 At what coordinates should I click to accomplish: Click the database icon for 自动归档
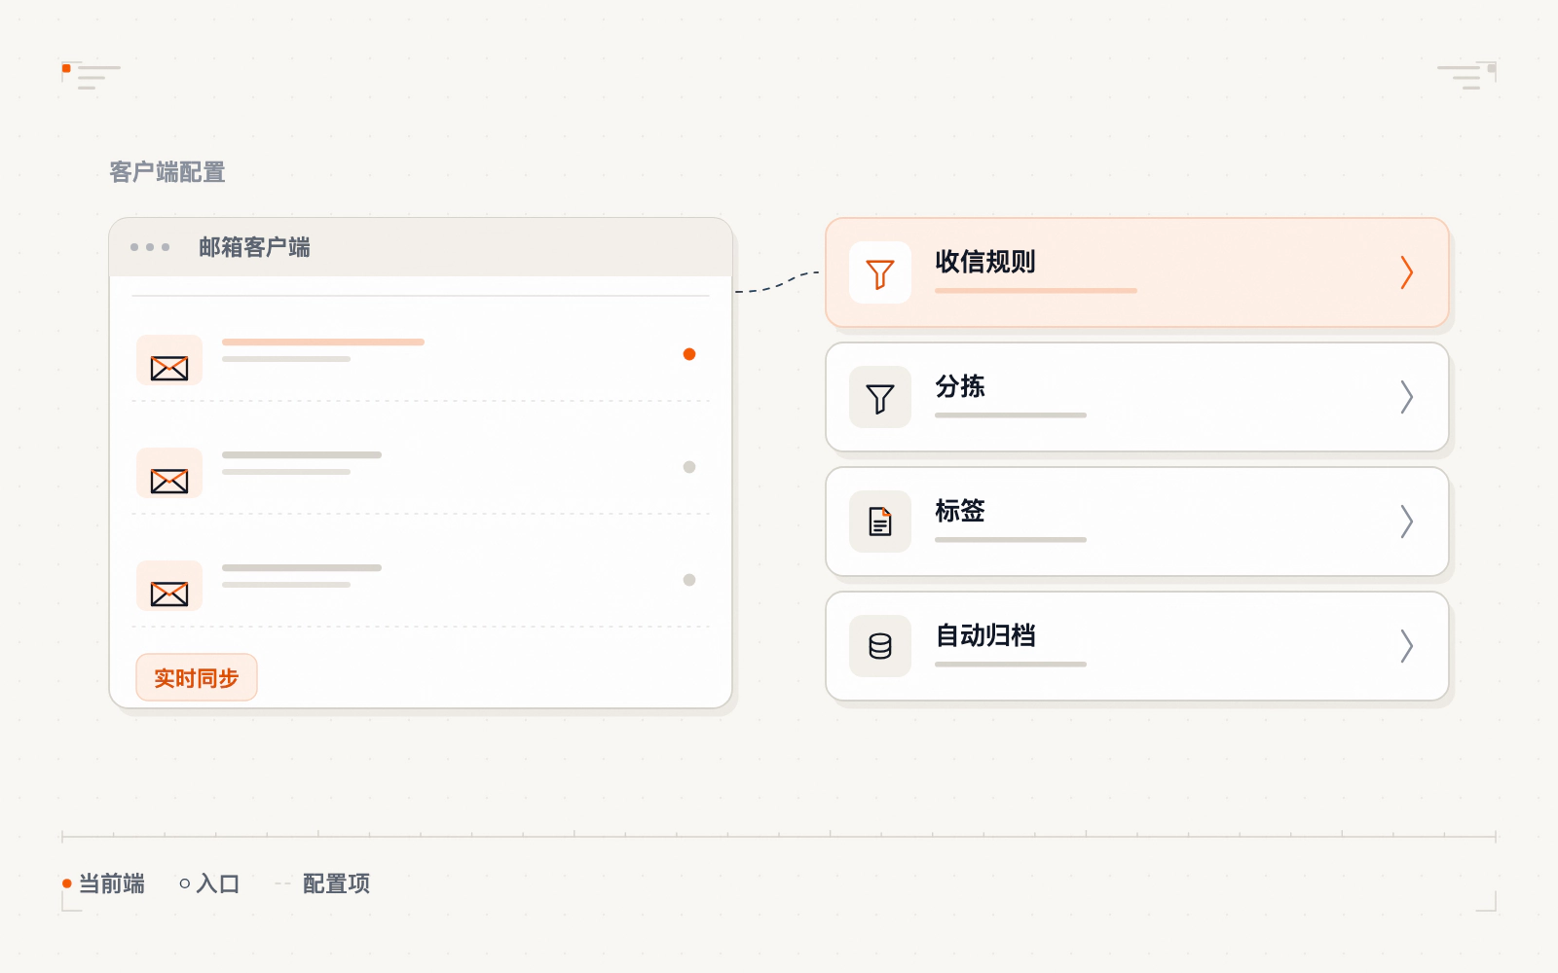pyautogui.click(x=880, y=647)
